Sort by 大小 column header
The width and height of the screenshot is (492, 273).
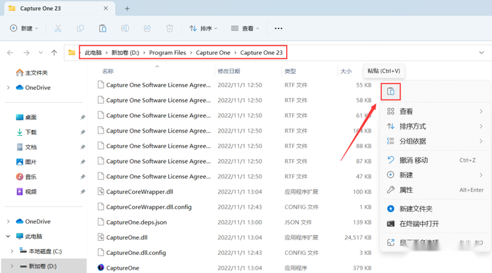(346, 71)
